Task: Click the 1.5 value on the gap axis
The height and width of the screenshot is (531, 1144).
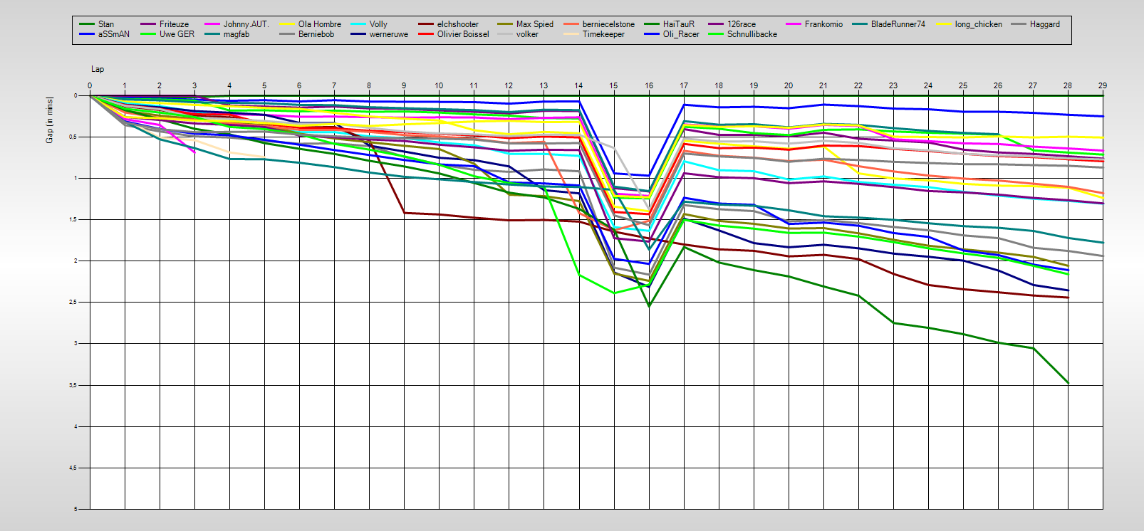Action: (x=73, y=220)
